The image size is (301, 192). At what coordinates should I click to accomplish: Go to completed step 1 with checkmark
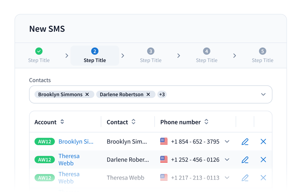pos(39,55)
